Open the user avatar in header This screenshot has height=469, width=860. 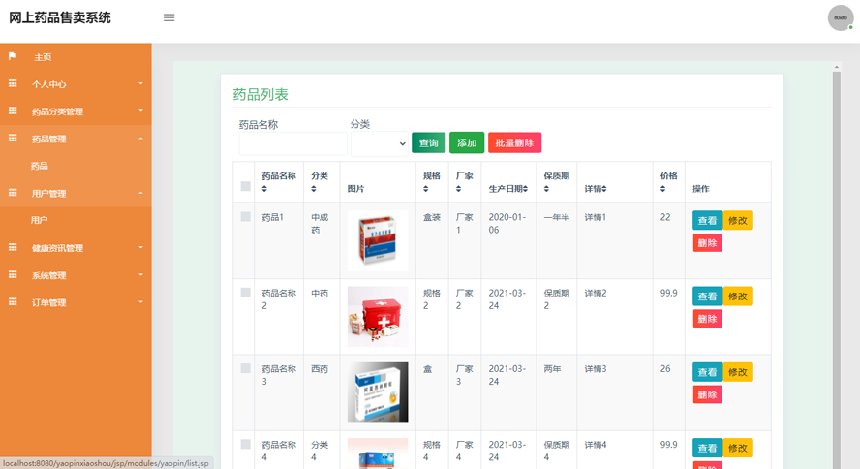[x=841, y=18]
